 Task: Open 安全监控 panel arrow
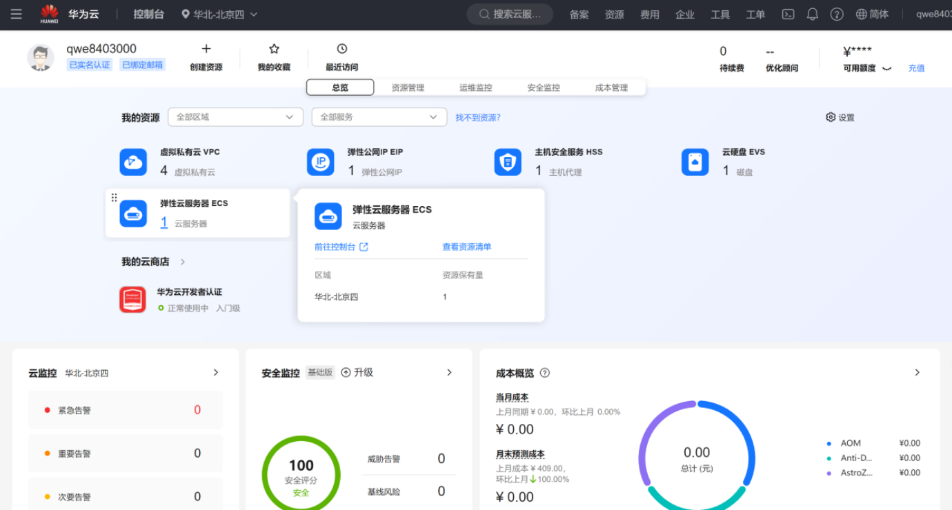[x=449, y=372]
